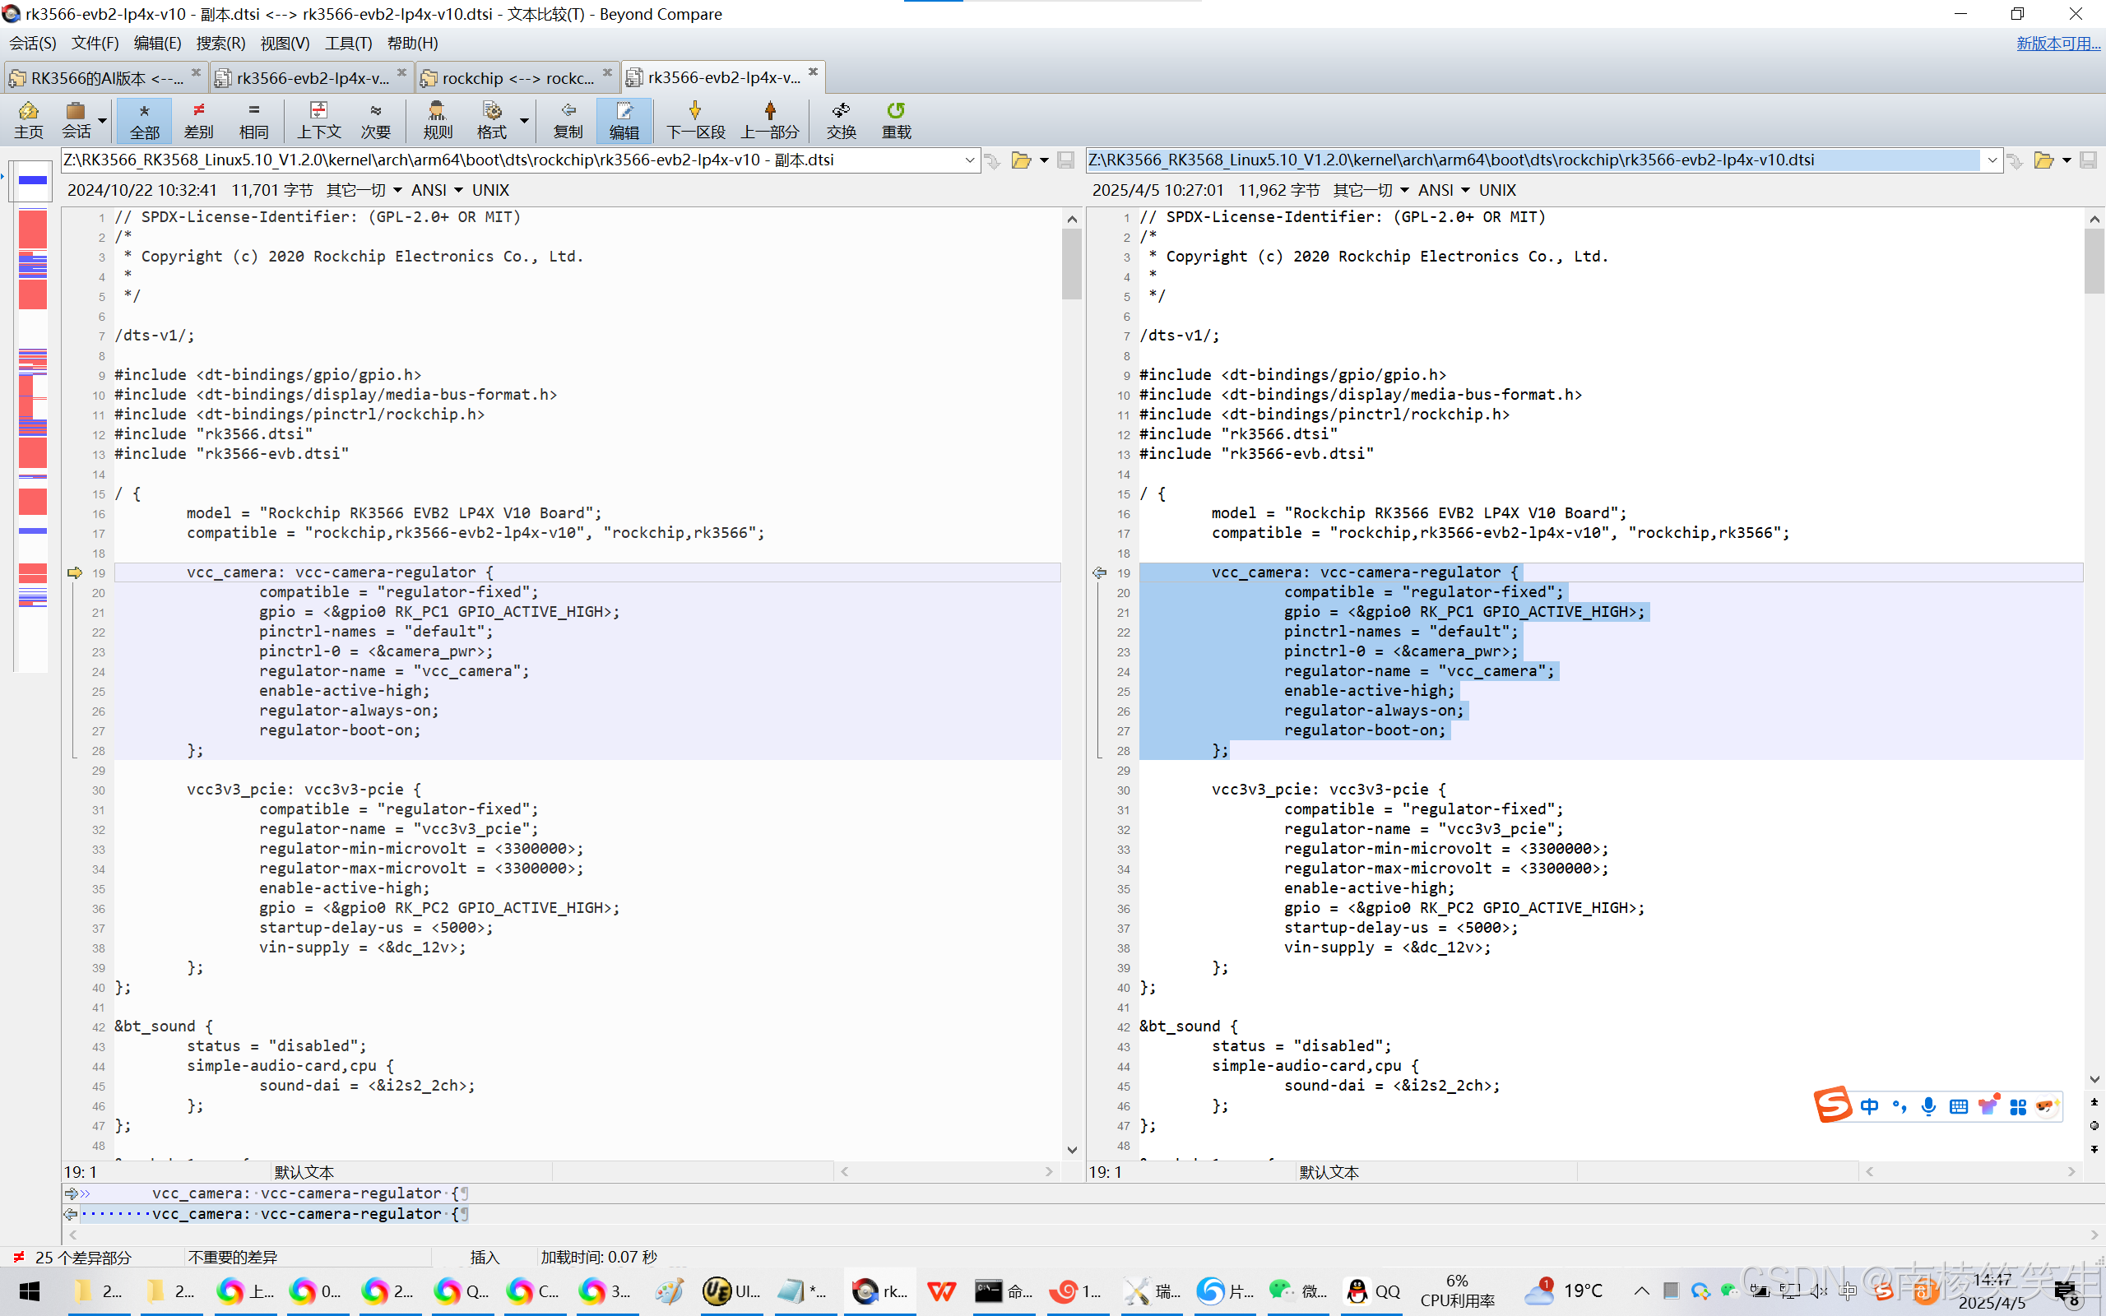
Task: Save the right-side file with disk icon
Action: (x=2088, y=160)
